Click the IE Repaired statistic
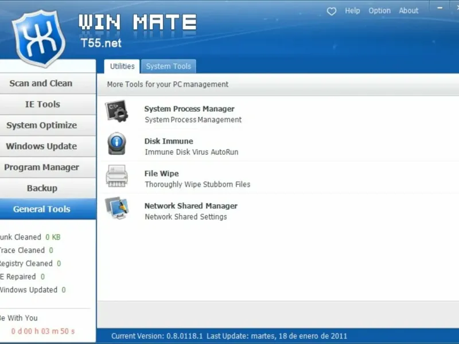Image resolution: width=459 pixels, height=344 pixels. point(22,277)
